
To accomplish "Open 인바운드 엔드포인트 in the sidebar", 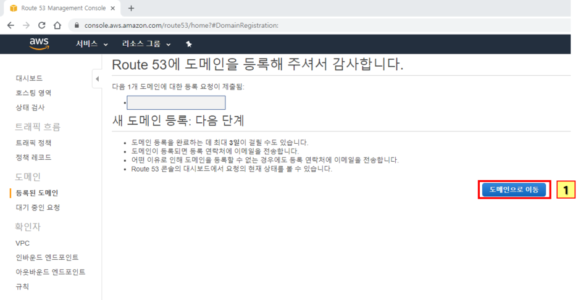I will coord(47,257).
